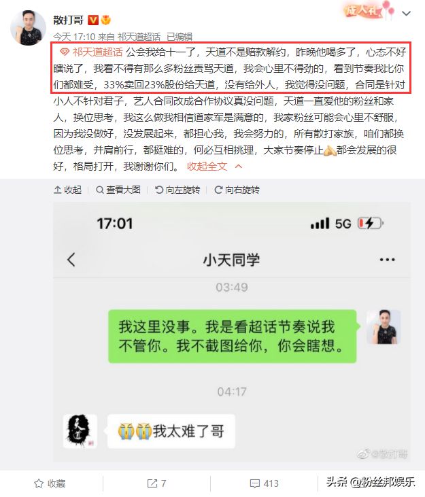This screenshot has width=425, height=497.
Task: Click the orange V verified badge
Action: (x=93, y=20)
